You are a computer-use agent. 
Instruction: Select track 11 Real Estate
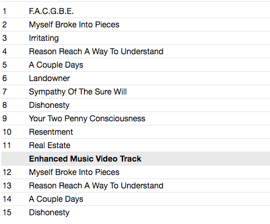click(135, 145)
